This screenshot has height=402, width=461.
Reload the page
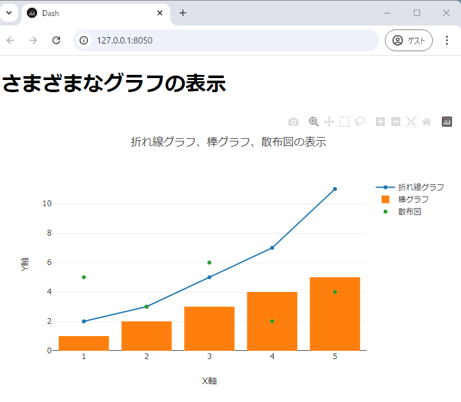click(56, 40)
